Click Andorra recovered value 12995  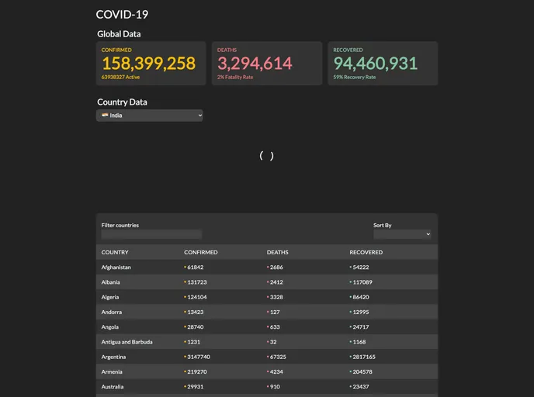[x=361, y=312]
